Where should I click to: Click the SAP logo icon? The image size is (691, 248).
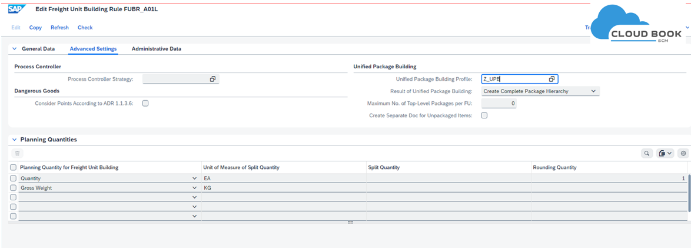pos(16,9)
